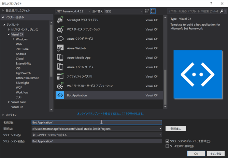Select the Azure Mobile App row text
Viewport: 228px width, 158px height.
[79, 58]
